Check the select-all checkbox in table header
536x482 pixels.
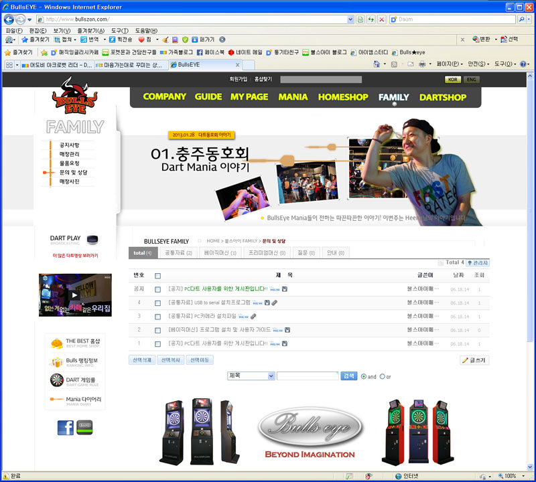pos(158,275)
